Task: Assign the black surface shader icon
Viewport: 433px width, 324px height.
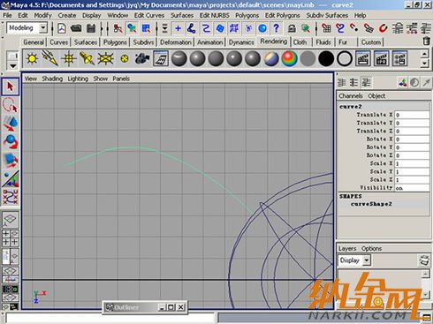Action: [x=326, y=58]
